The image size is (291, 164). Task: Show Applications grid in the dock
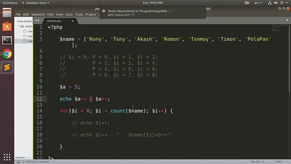click(7, 157)
